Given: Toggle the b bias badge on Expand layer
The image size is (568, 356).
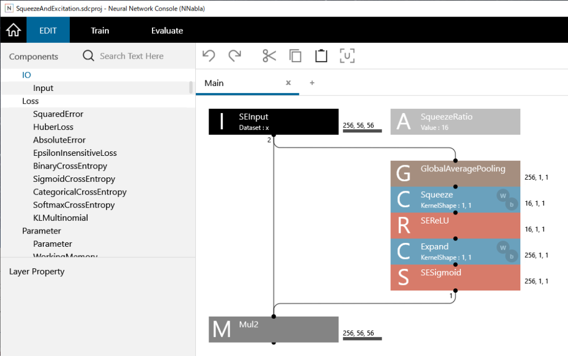Looking at the screenshot, I should click(511, 256).
